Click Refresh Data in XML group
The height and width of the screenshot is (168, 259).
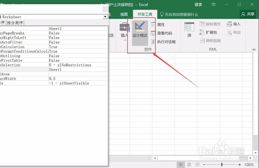(210, 41)
